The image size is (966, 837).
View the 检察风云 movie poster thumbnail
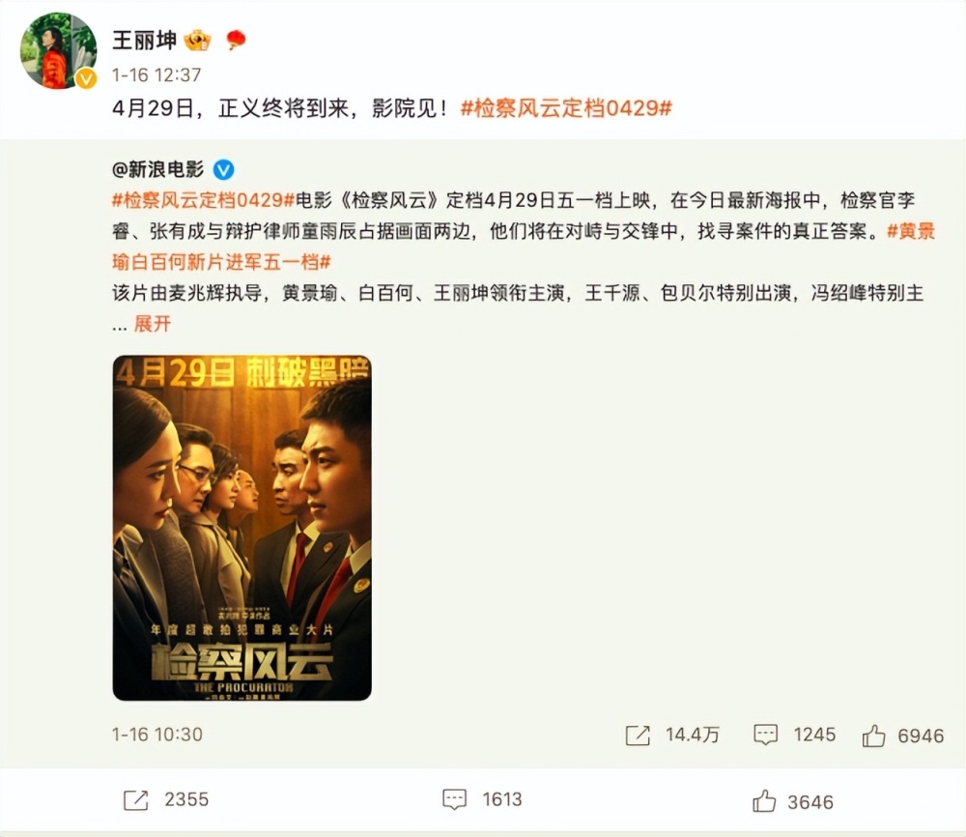(242, 528)
